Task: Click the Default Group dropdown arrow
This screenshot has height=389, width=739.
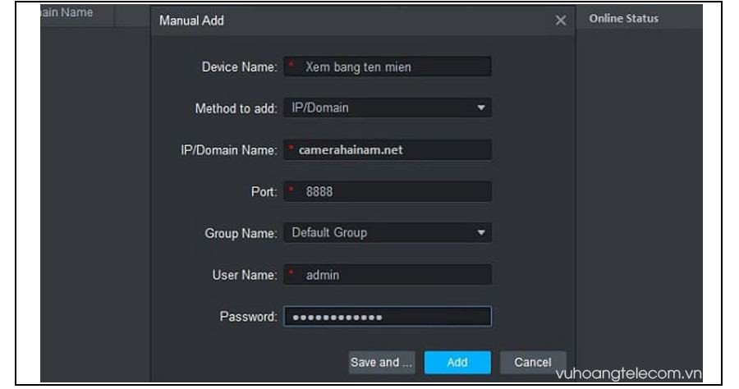Action: pos(481,233)
